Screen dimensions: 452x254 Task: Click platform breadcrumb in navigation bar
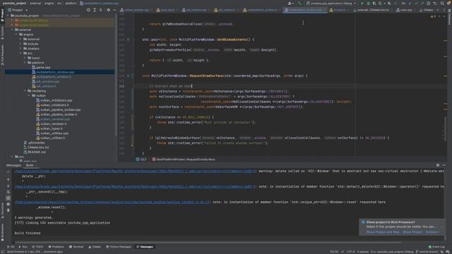[71, 3]
